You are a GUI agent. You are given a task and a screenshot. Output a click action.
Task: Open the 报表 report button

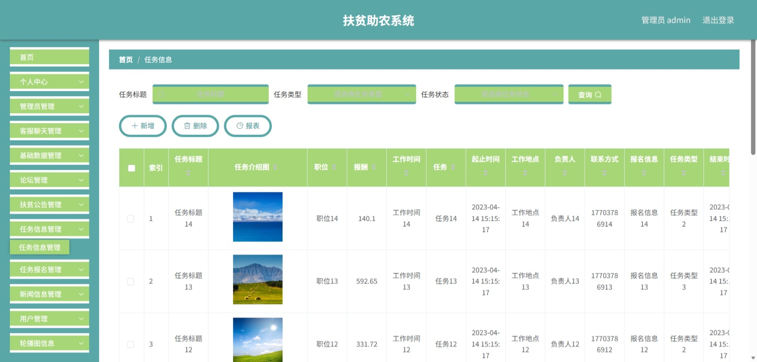tap(248, 126)
